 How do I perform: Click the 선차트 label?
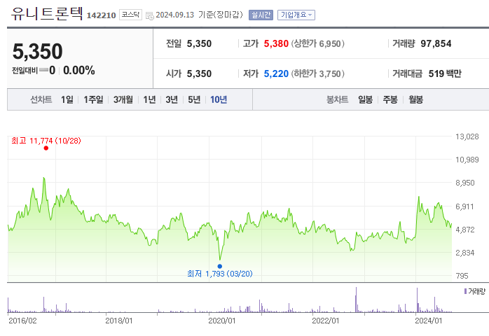pyautogui.click(x=41, y=99)
